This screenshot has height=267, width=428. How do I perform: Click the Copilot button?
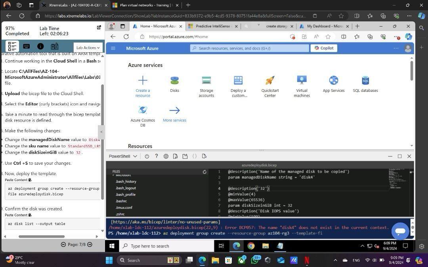pos(324,48)
